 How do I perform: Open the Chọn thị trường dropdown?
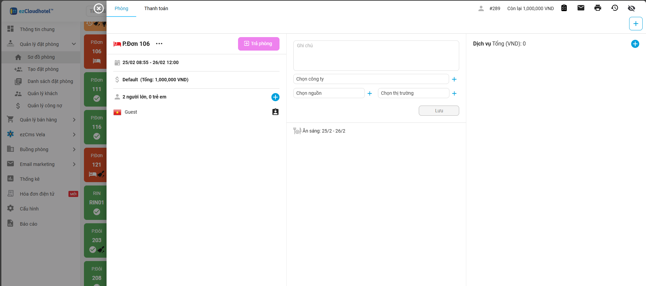[x=413, y=93]
